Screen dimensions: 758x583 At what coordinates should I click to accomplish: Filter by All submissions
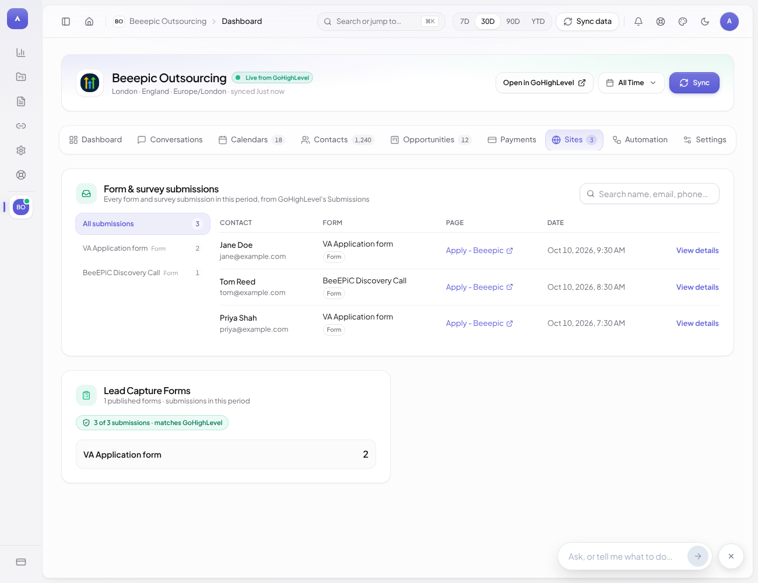143,224
